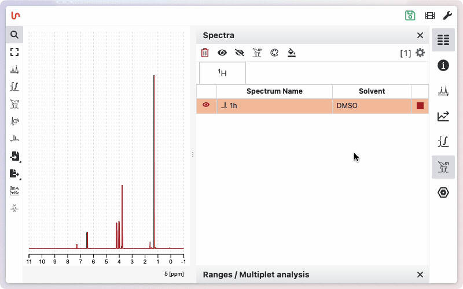Toggle visibility eye of 1h spectrum
The image size is (463, 289).
[x=206, y=105]
